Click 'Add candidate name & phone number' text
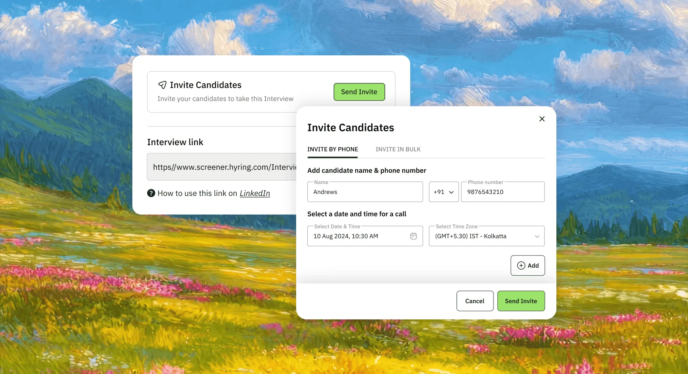This screenshot has height=374, width=688. coord(367,171)
